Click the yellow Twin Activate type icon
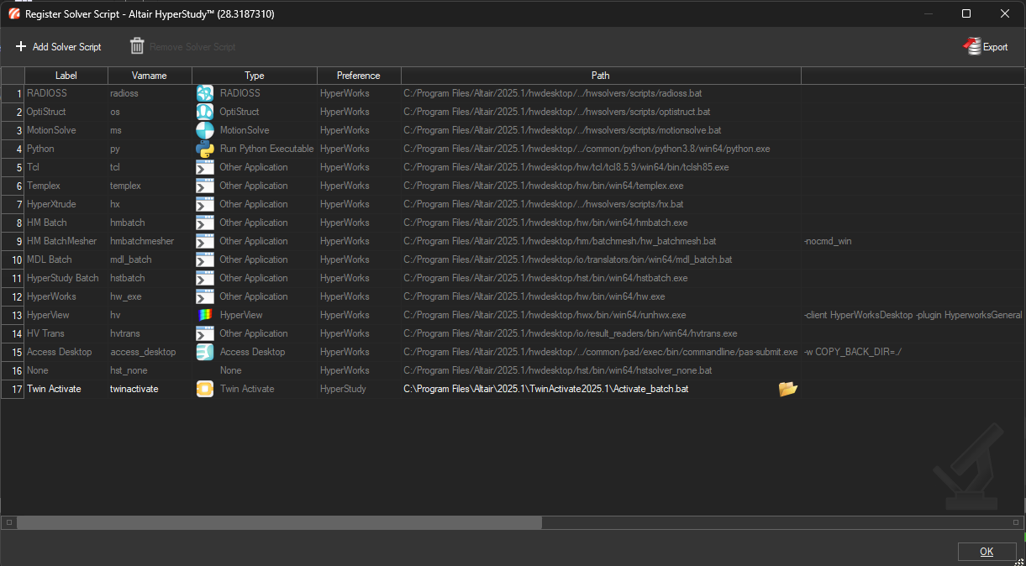Screen dimensions: 1026x566 click(205, 389)
